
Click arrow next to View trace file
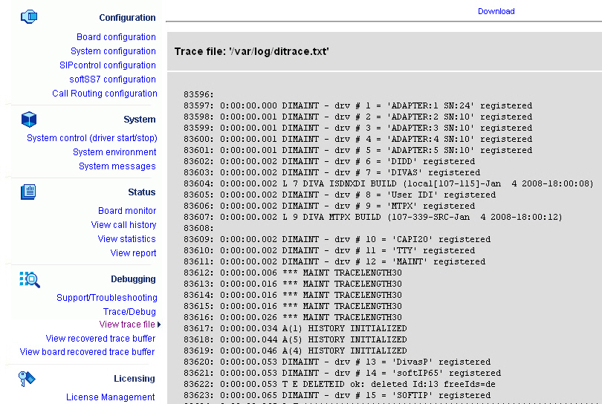159,325
